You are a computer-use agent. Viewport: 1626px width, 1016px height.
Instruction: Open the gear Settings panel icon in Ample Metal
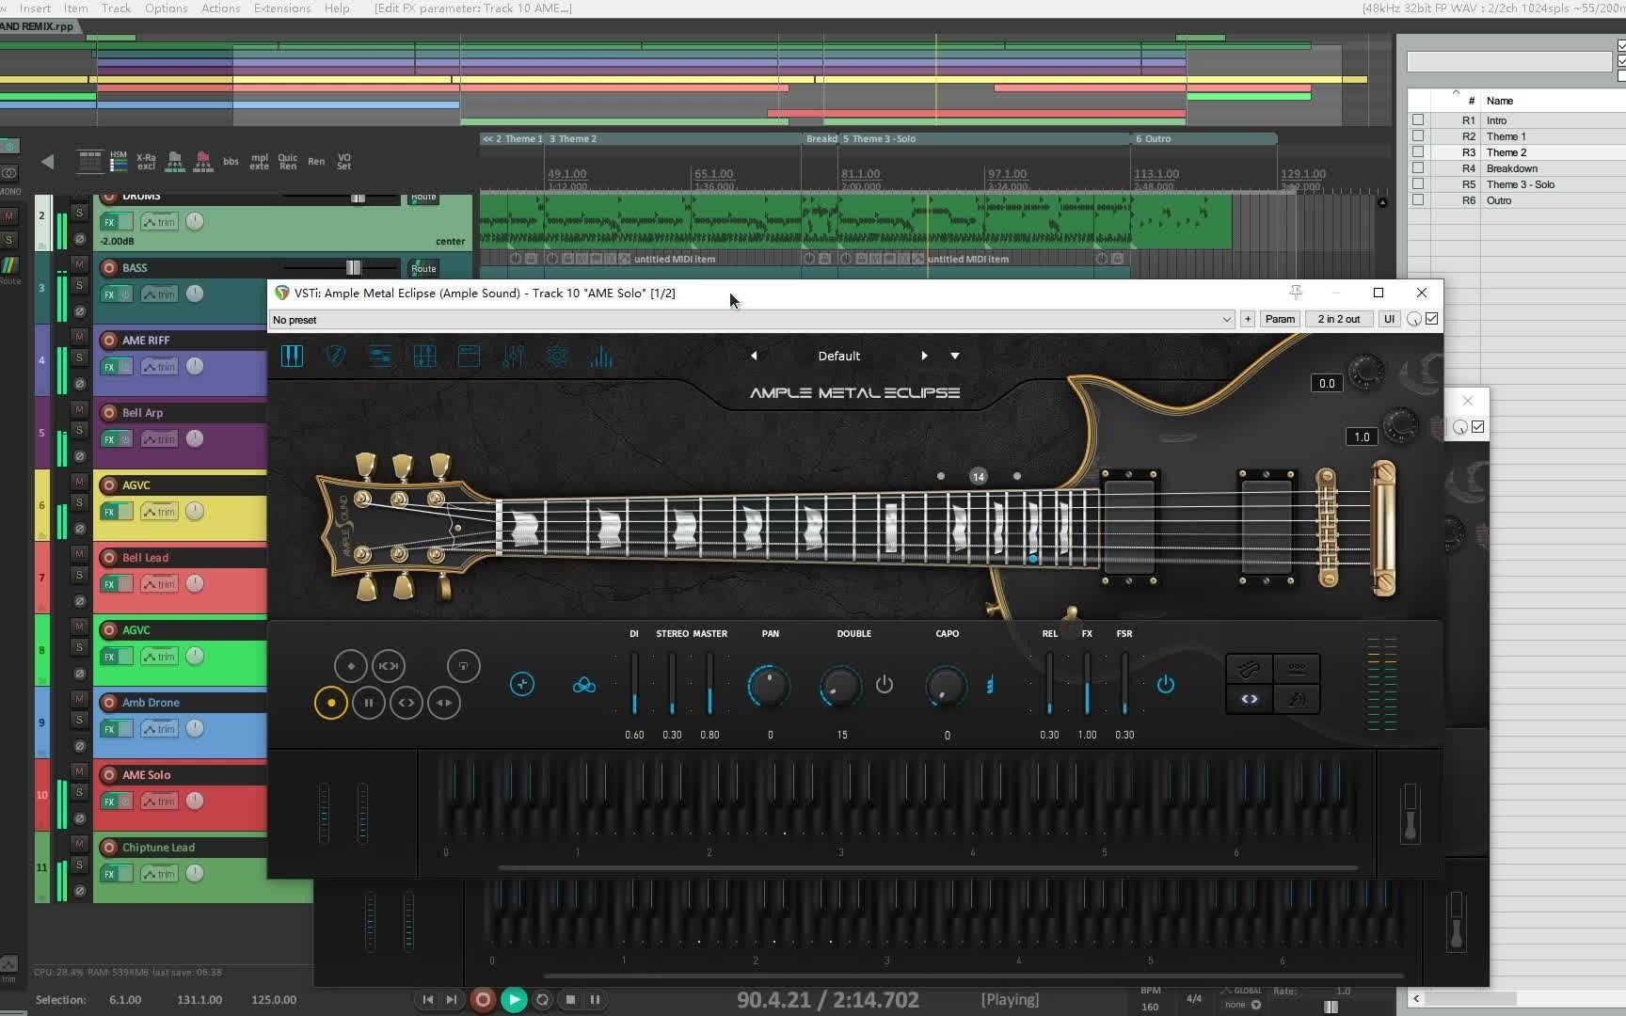coord(557,357)
